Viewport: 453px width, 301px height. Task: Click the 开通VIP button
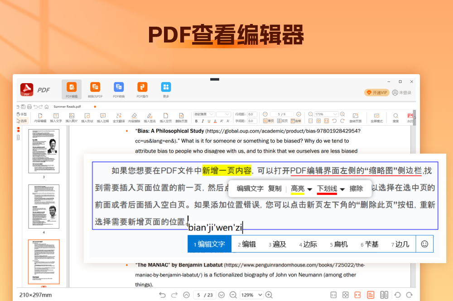[377, 92]
